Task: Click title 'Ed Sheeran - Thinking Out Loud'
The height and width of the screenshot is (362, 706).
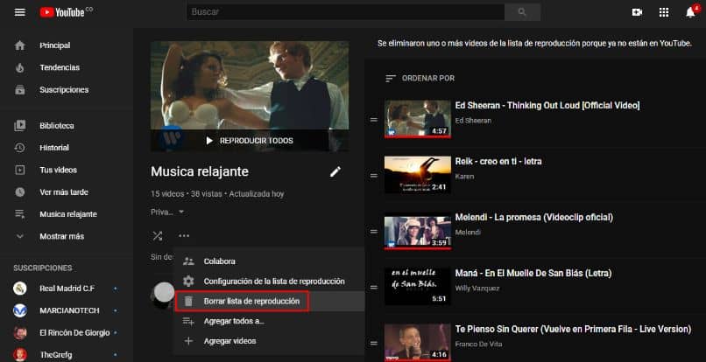Action: 547,105
